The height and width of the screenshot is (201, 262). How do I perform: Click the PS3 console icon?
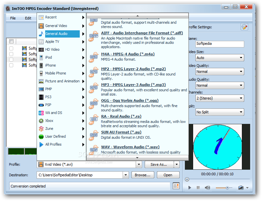coord(41,97)
